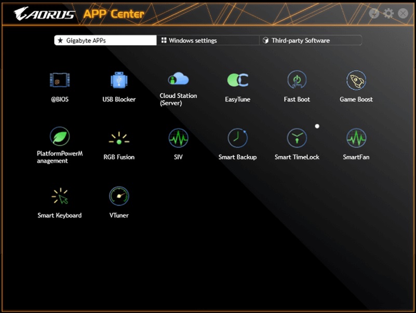Switch to the Windows settings tab
416x313 pixels.
tap(208, 40)
